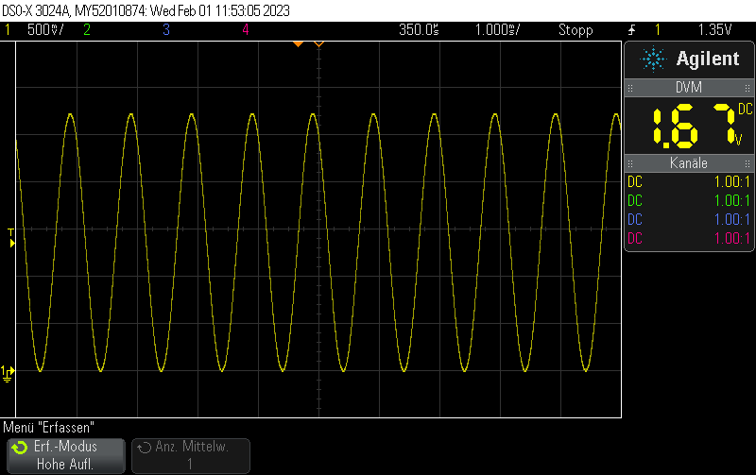Select the channel 2 indicator
The image size is (756, 475).
tap(87, 30)
